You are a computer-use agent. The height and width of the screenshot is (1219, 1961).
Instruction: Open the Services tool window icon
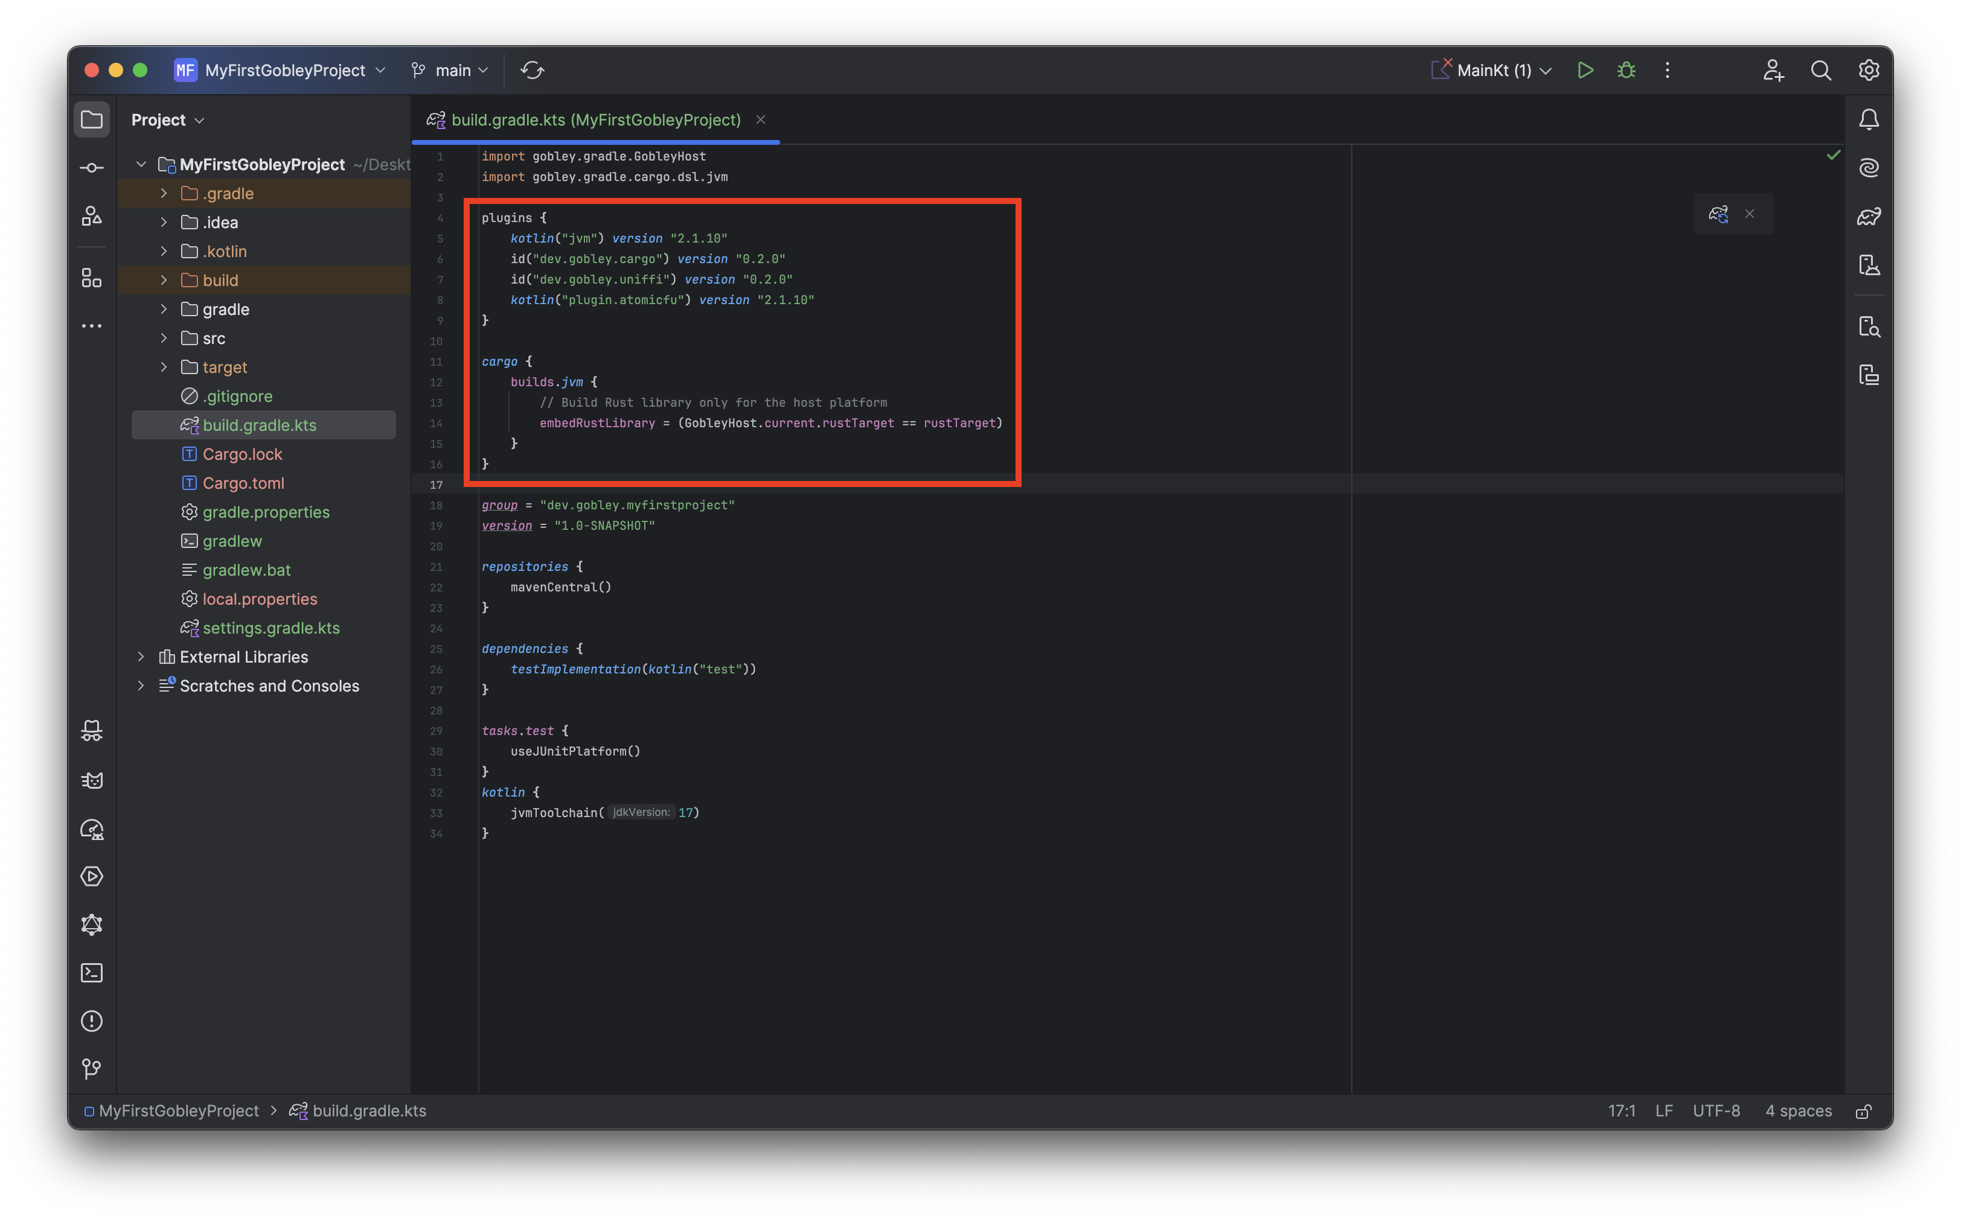92,876
